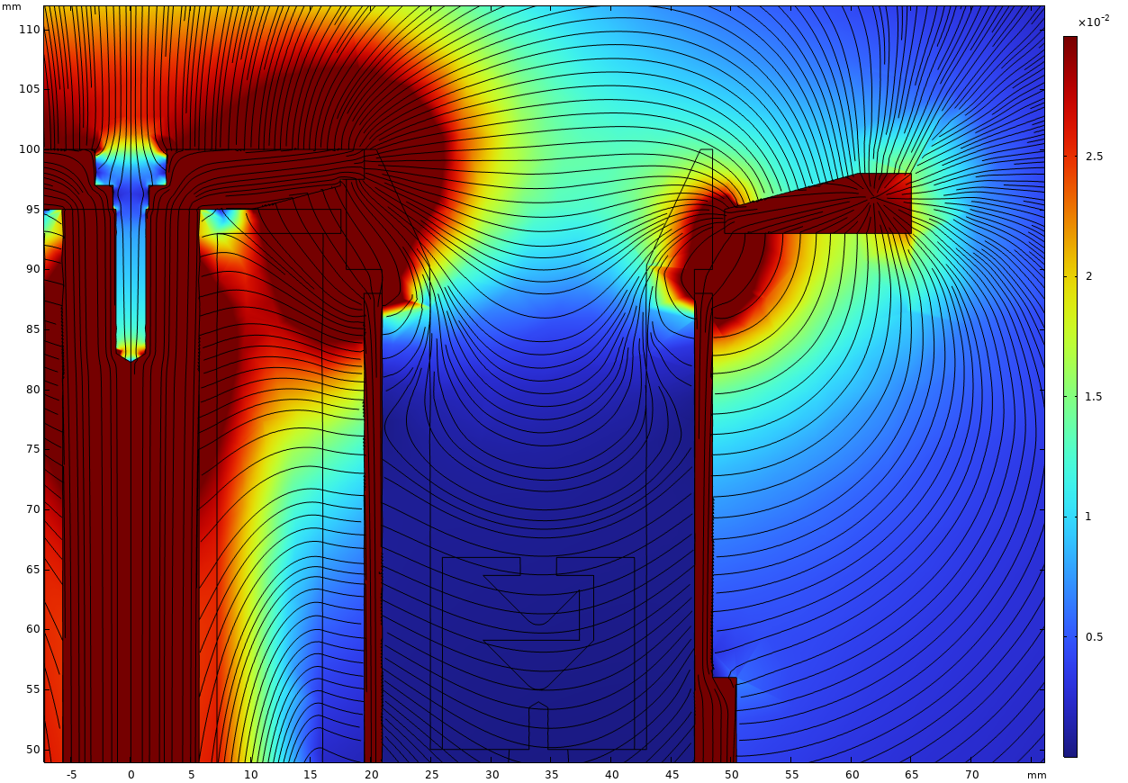Viewport: 1128px width, 783px height.
Task: Click the 55 tick on the x-axis
Action: pos(792,774)
